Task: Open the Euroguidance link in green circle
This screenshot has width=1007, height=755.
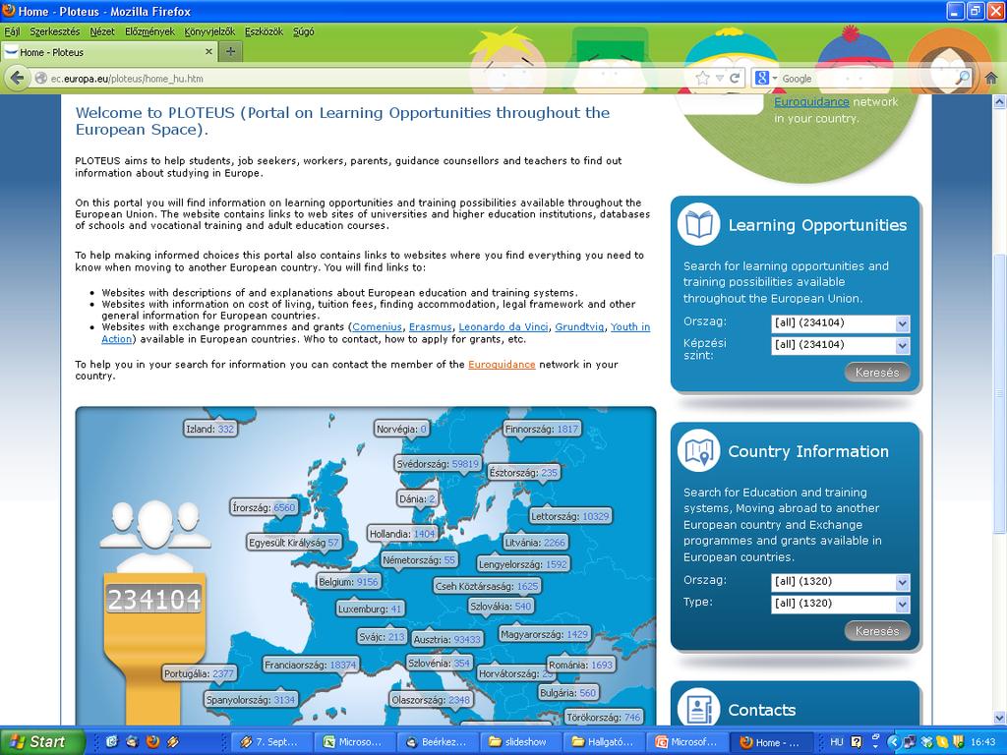Action: click(811, 101)
